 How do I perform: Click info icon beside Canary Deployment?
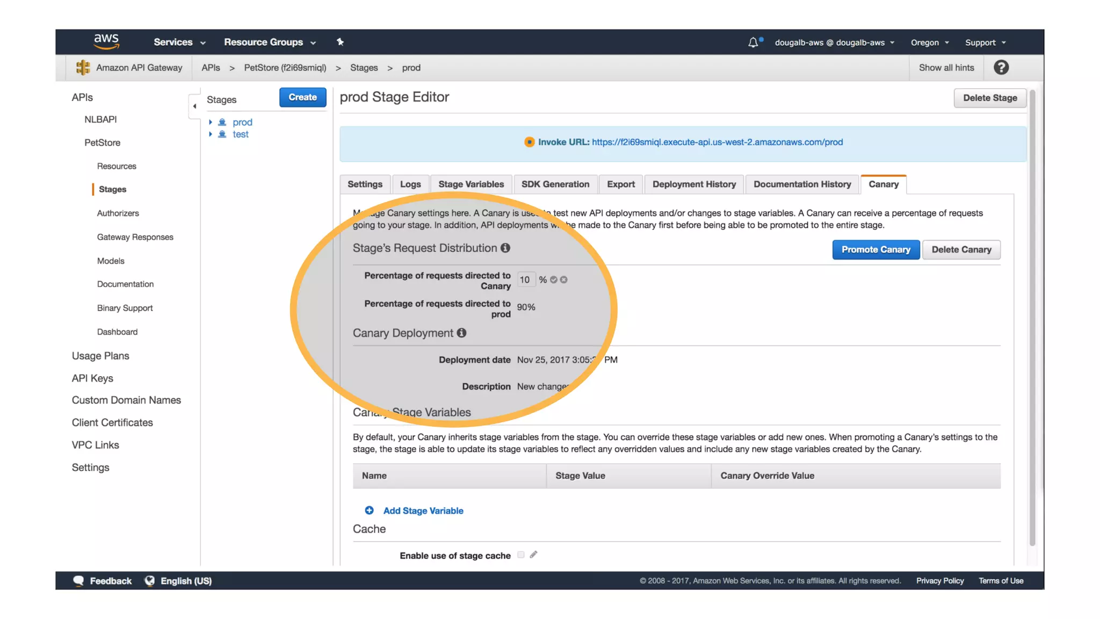coord(461,333)
